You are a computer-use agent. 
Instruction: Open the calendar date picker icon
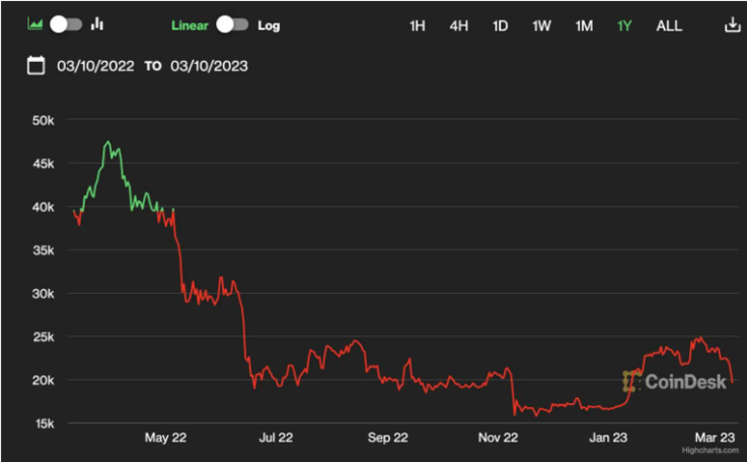tap(36, 65)
